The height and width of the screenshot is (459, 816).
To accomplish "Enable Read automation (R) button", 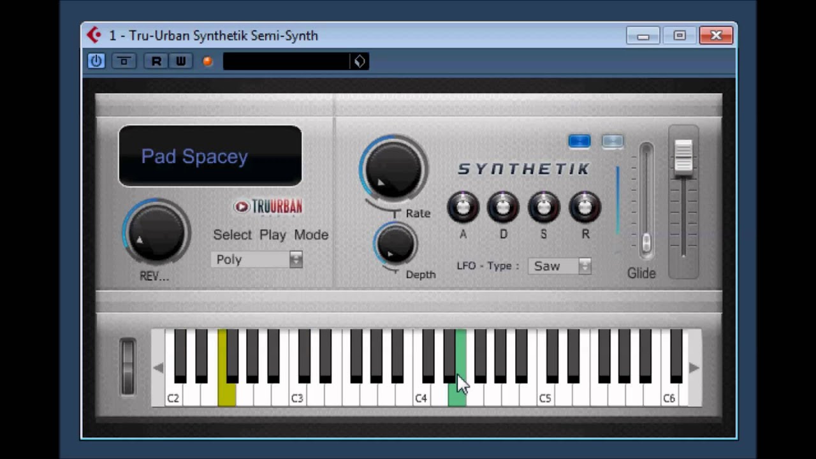I will [x=156, y=61].
